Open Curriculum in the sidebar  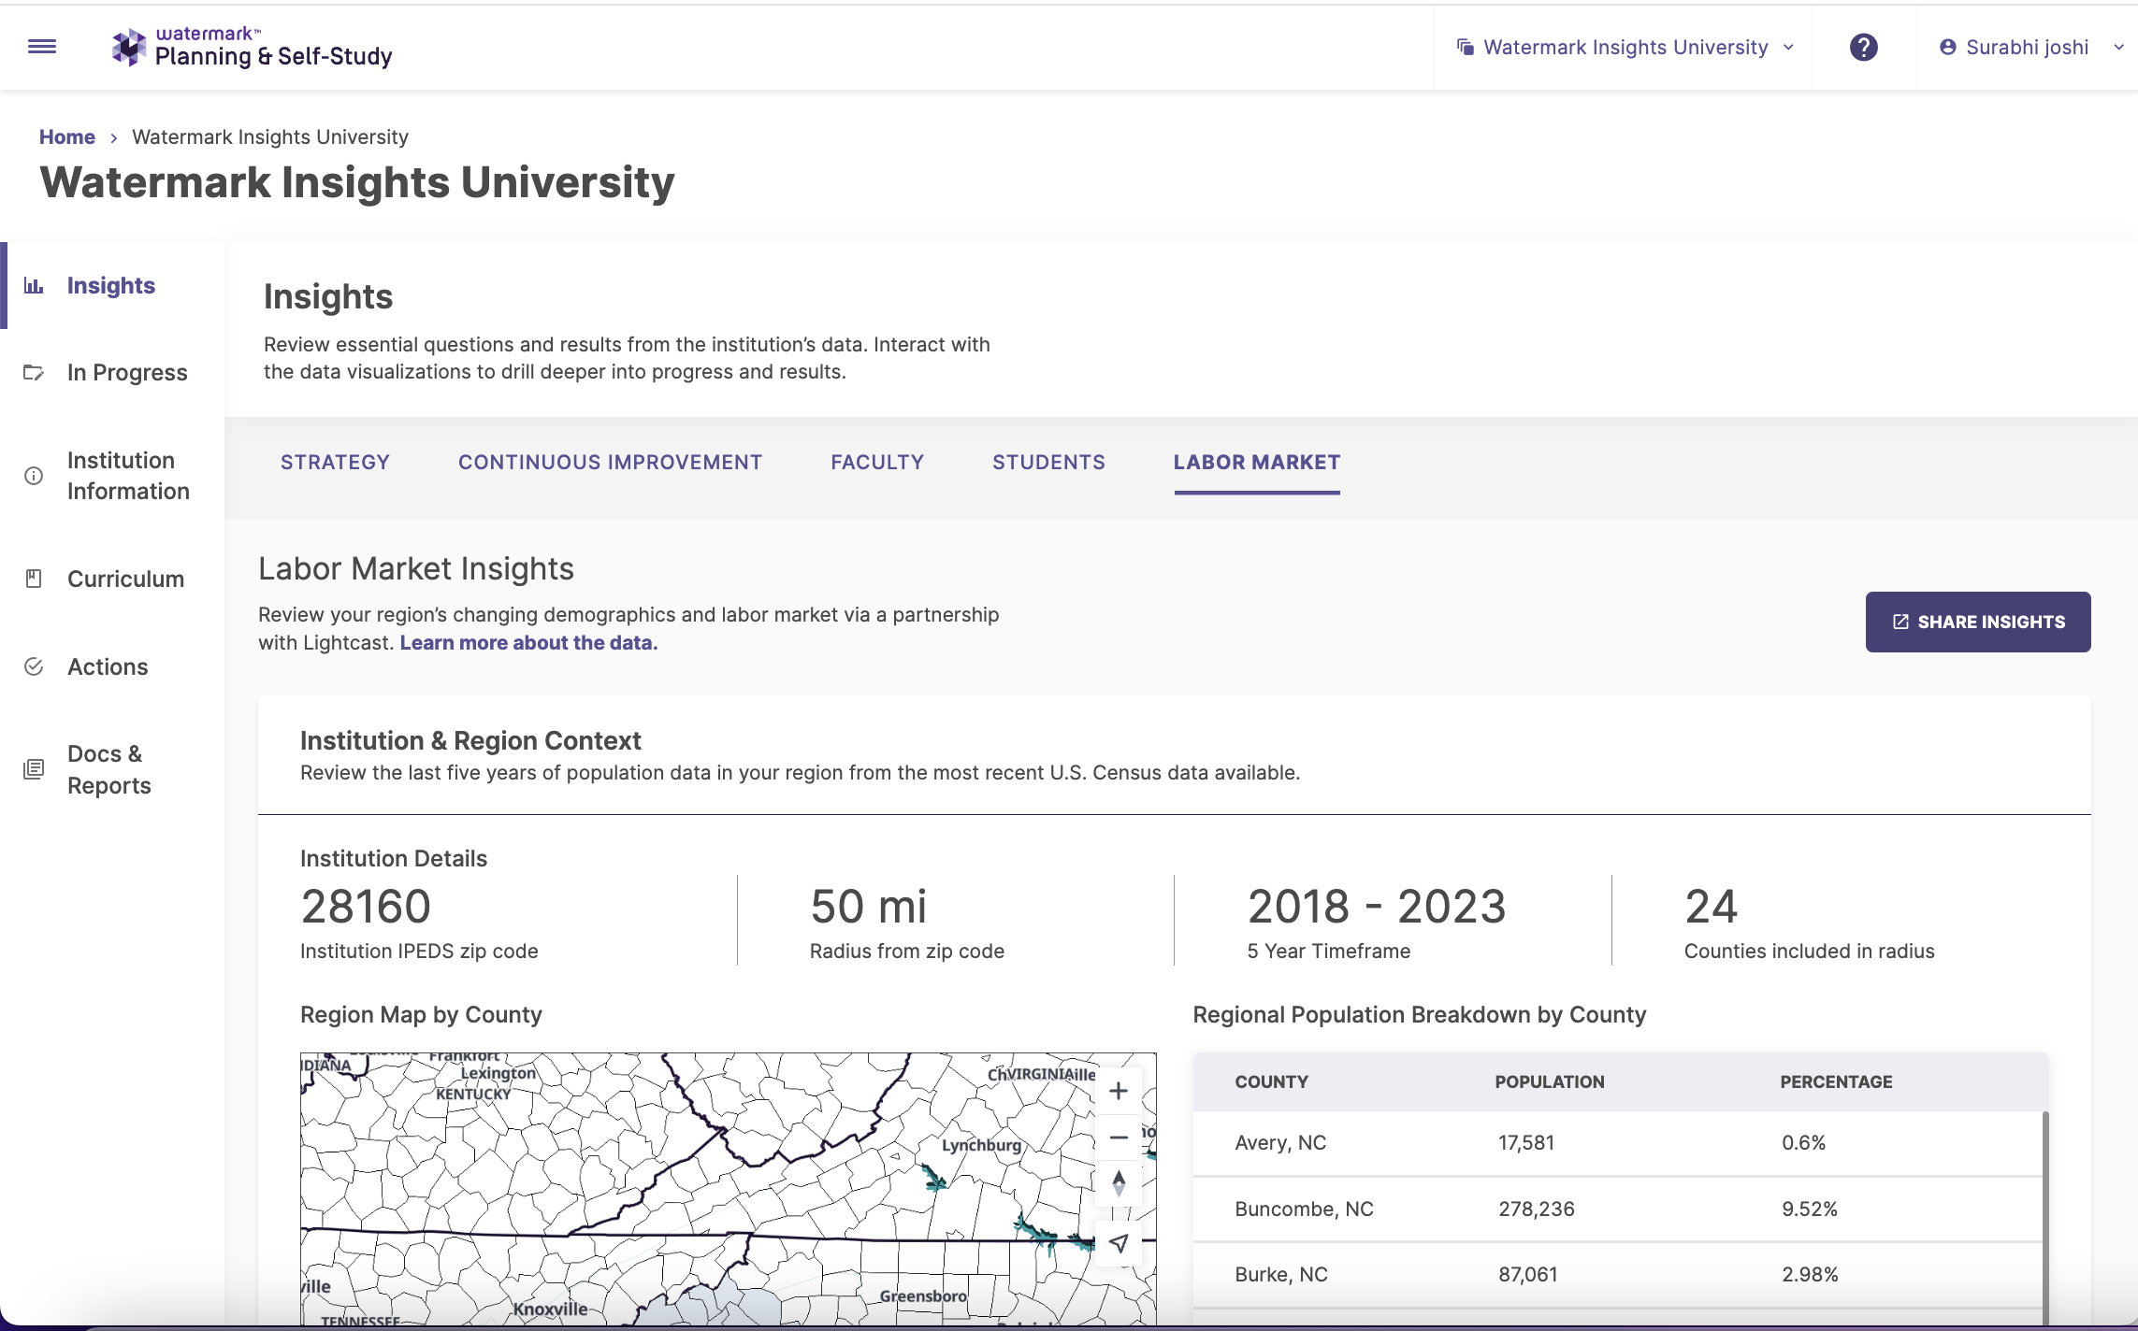[112, 580]
